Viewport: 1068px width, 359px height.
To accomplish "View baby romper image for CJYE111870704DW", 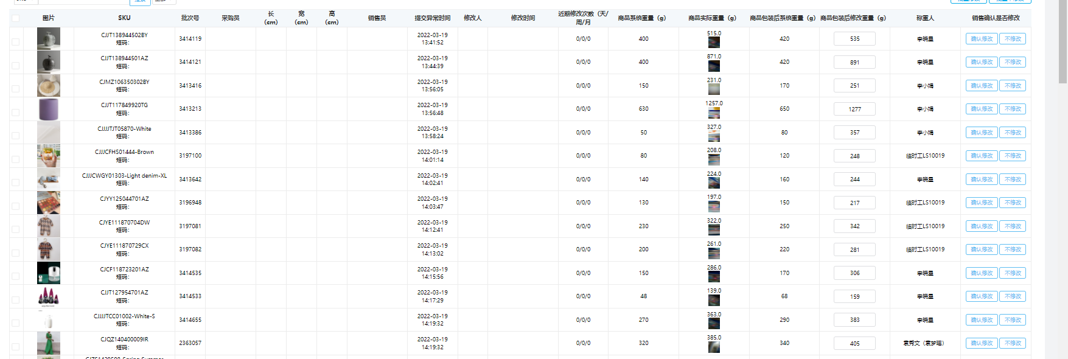I will tap(49, 226).
